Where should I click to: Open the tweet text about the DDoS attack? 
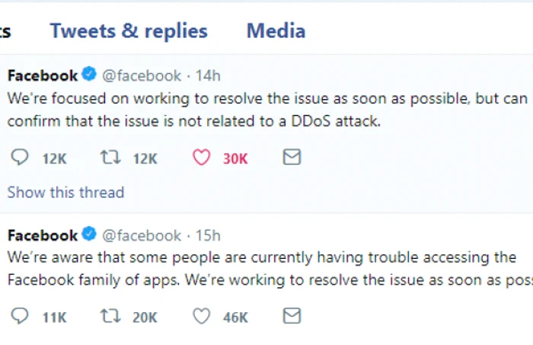click(267, 110)
